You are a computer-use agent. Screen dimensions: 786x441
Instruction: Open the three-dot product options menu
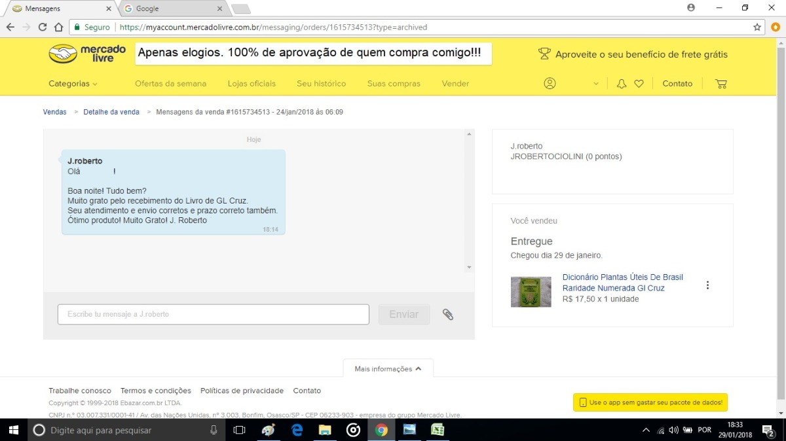click(x=707, y=285)
